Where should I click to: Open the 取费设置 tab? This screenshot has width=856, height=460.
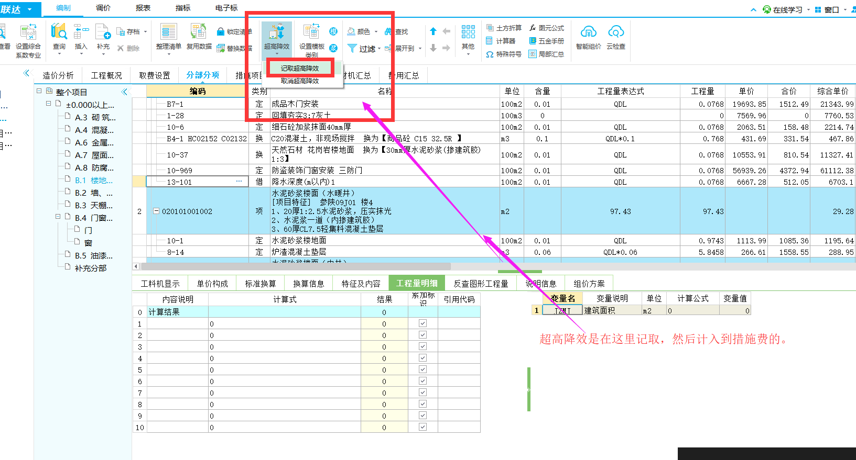(x=155, y=75)
